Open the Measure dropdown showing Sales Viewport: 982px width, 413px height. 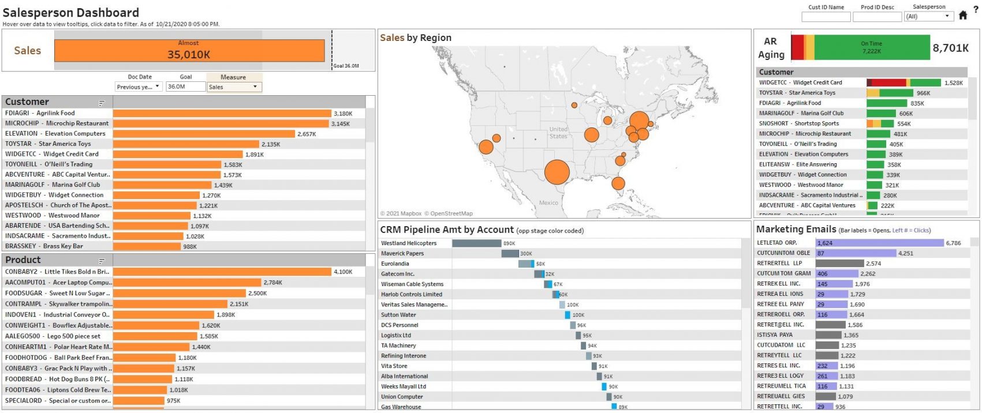(234, 87)
